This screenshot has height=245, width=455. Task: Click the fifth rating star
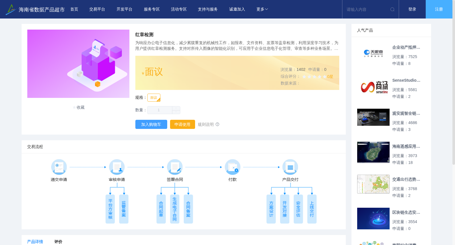pyautogui.click(x=325, y=77)
